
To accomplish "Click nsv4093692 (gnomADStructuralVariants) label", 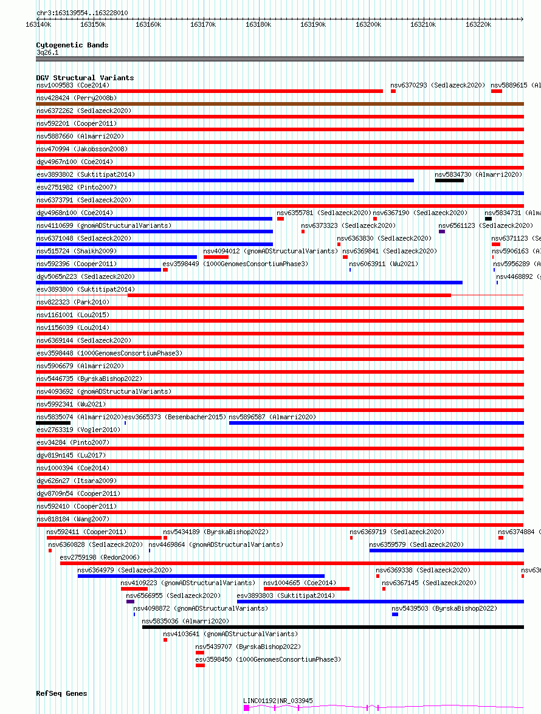I will click(x=104, y=391).
